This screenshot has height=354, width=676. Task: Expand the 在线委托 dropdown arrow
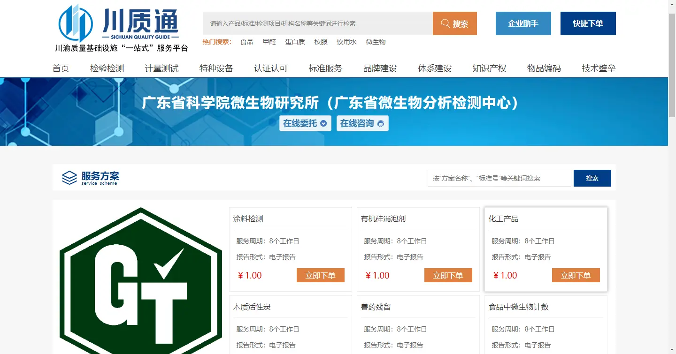[323, 124]
